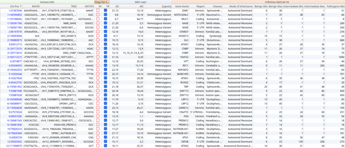Click the TR column header
Viewport: 345px width, 148px height.
(105, 6)
